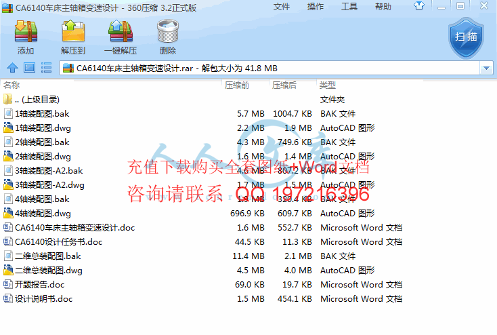Select file name 1轴装配图.dwg
This screenshot has height=335, width=497.
43,128
